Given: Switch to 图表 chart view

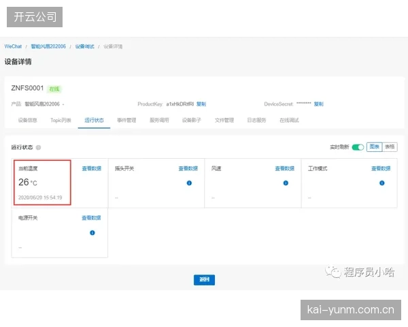Looking at the screenshot, I should coord(375,147).
